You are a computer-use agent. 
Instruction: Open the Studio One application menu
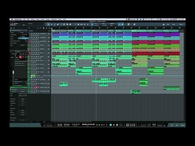tap(18, 19)
